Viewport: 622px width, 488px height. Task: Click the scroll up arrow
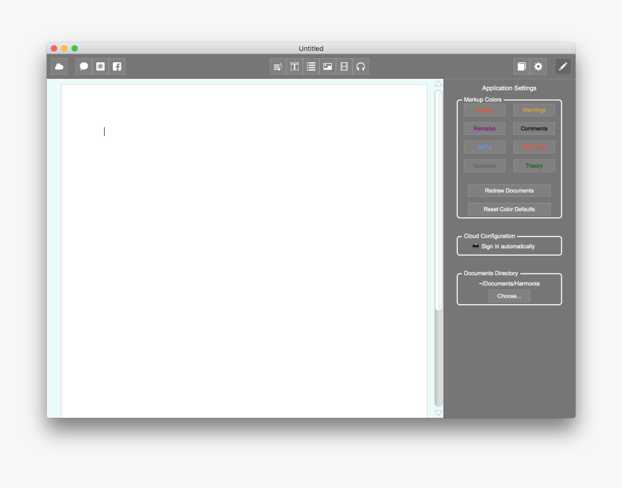(438, 84)
